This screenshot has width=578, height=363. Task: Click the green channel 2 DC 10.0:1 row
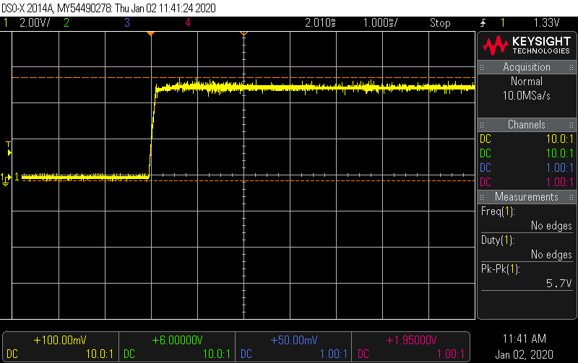(x=527, y=154)
